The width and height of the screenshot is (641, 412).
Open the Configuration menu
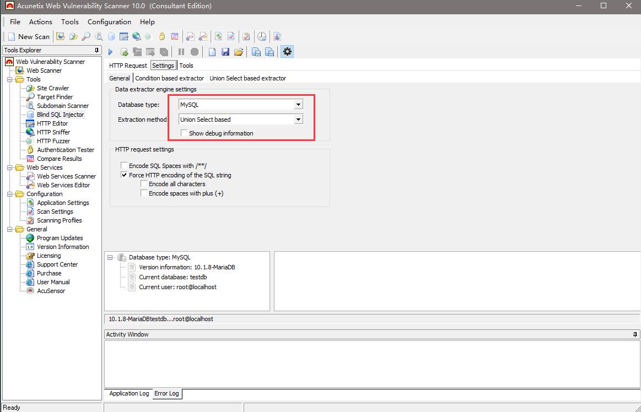[109, 21]
